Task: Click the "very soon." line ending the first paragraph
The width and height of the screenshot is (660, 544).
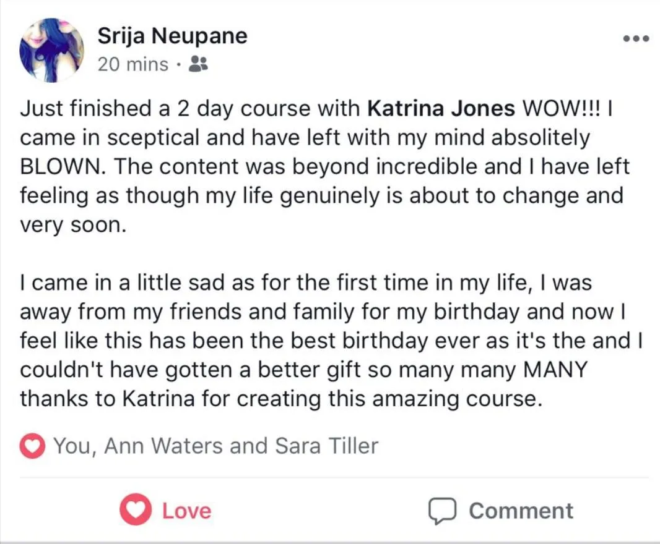Action: 73,225
